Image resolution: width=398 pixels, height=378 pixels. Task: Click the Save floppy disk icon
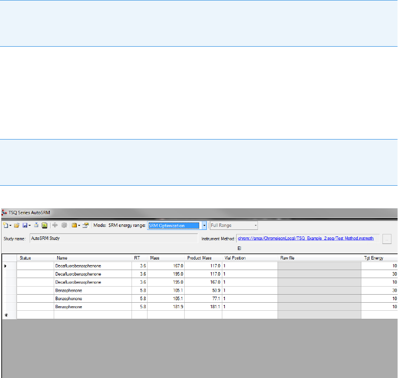25,225
